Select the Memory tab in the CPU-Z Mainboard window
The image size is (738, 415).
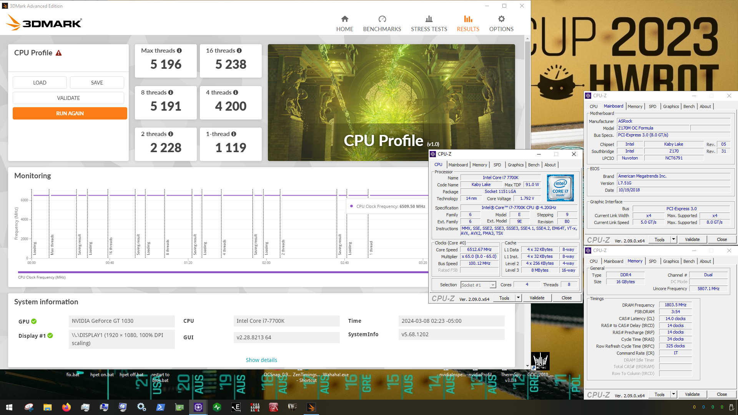click(635, 106)
